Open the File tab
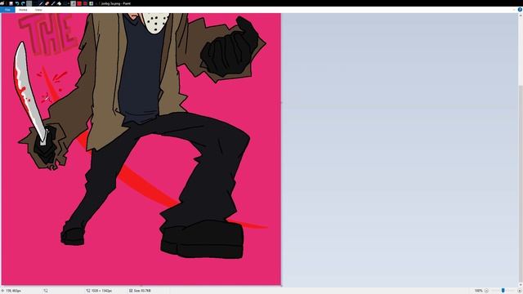Image resolution: width=523 pixels, height=294 pixels. (x=7, y=10)
